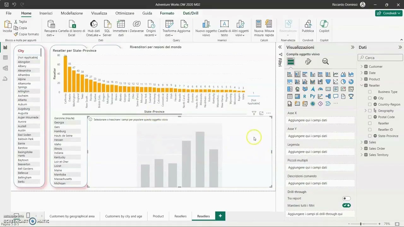Open visual's more options ellipsis

tap(269, 113)
